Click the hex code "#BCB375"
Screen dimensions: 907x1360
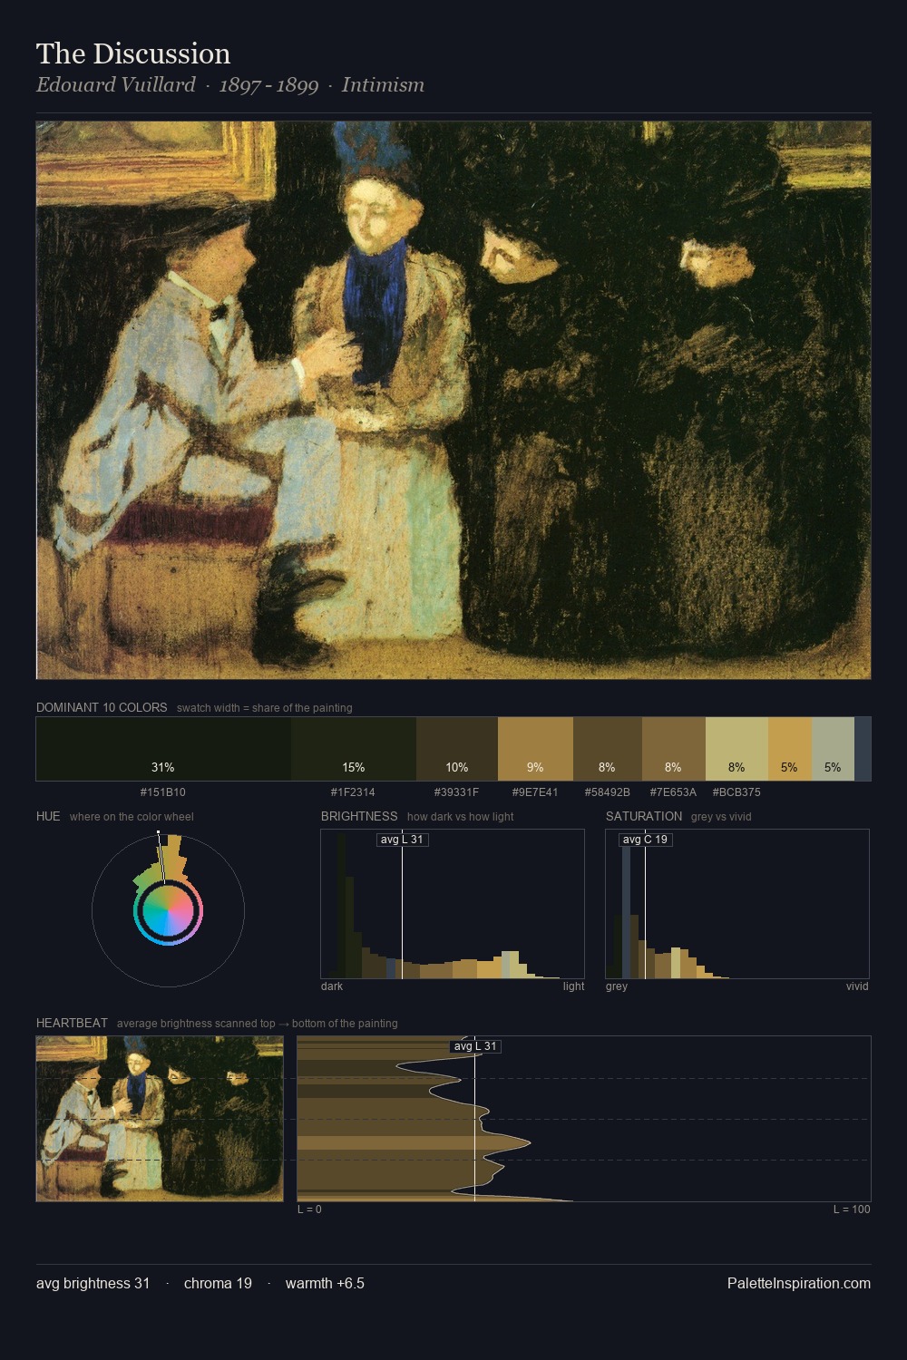pos(736,792)
